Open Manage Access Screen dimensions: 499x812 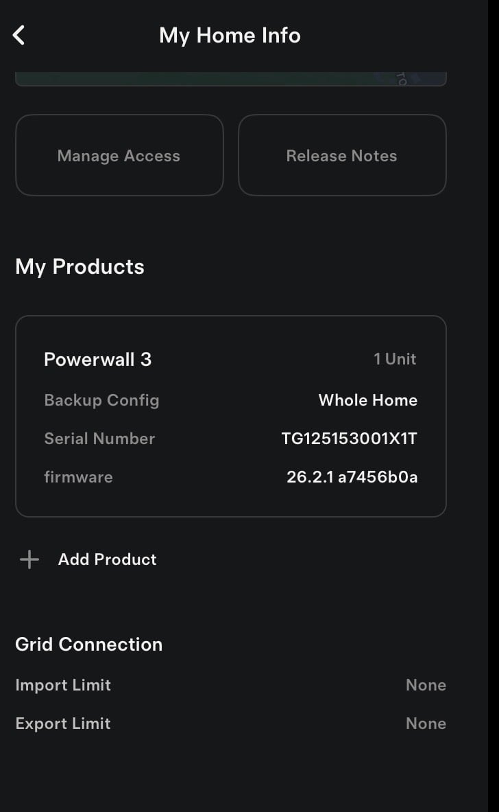tap(119, 156)
